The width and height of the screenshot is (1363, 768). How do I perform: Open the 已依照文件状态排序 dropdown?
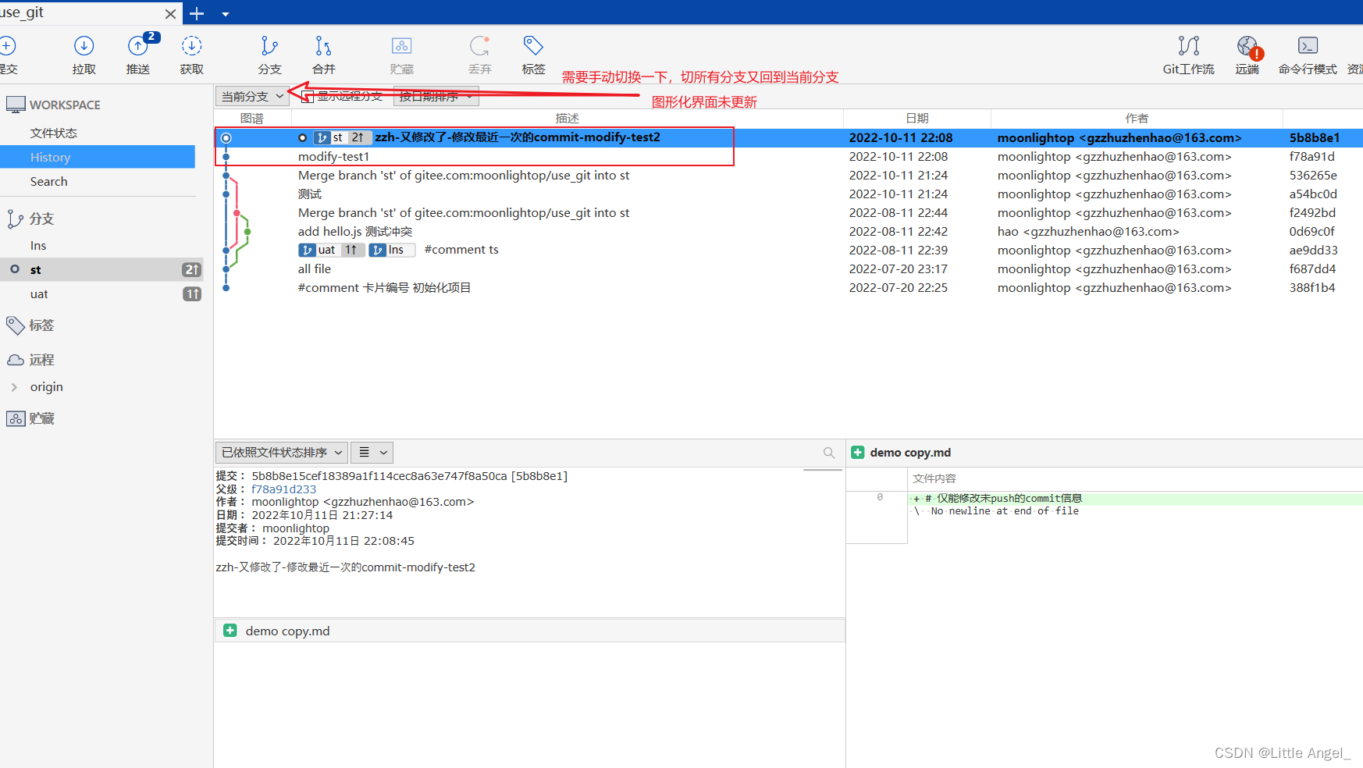(x=281, y=452)
